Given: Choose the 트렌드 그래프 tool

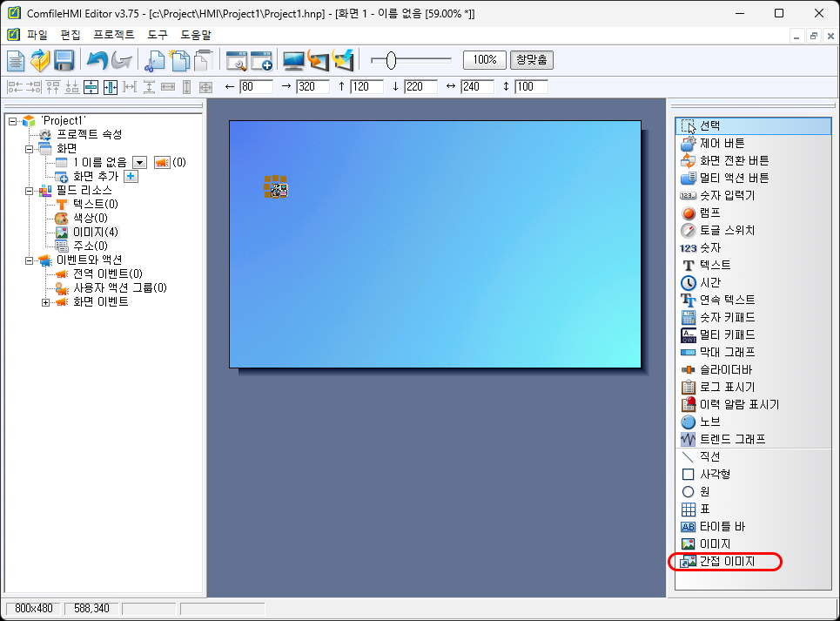Looking at the screenshot, I should click(x=732, y=439).
